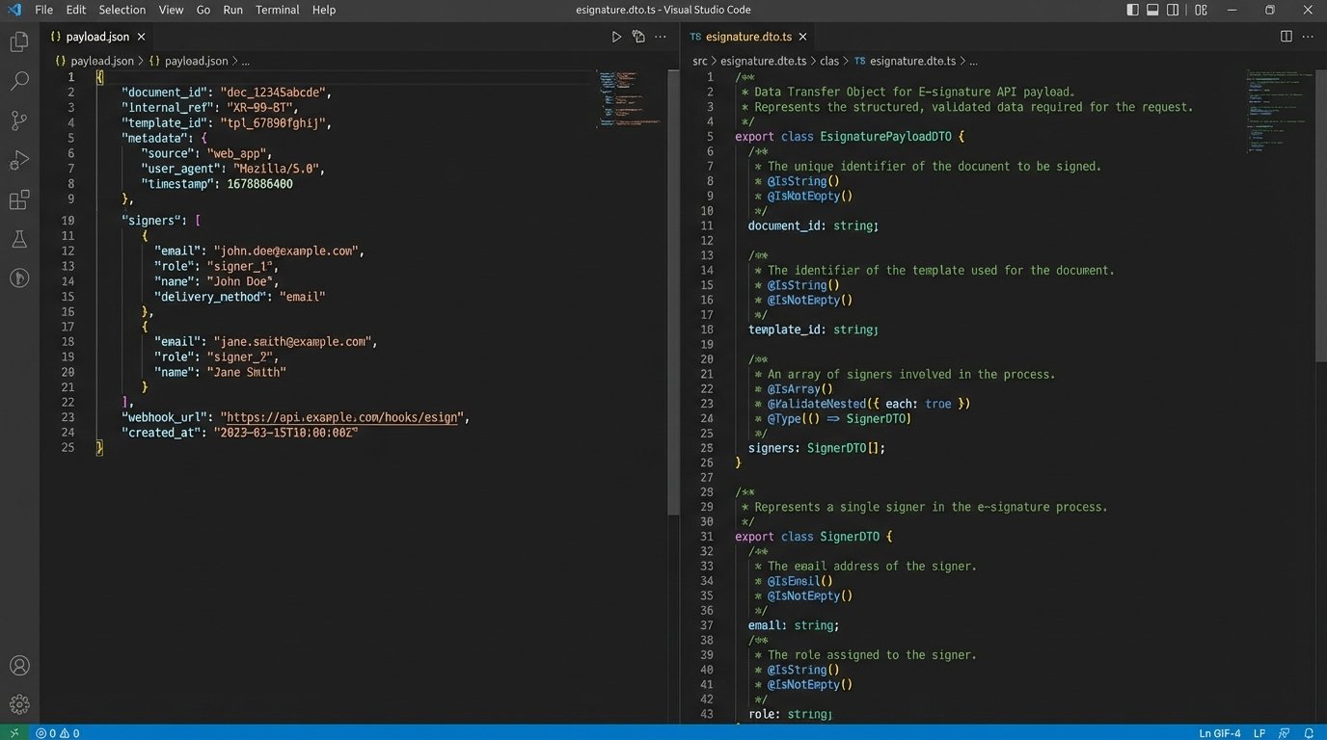1327x740 pixels.
Task: Toggle the secondary side bar layout button
Action: point(1174,10)
